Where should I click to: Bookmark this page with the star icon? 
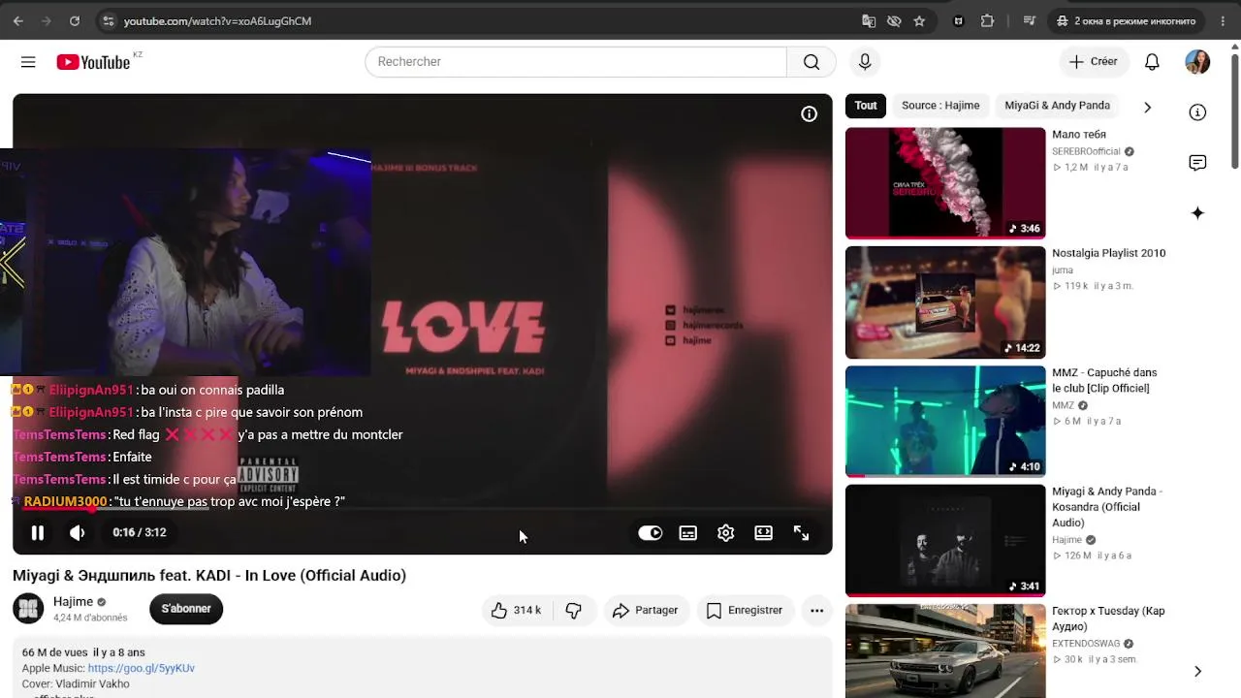coord(919,20)
